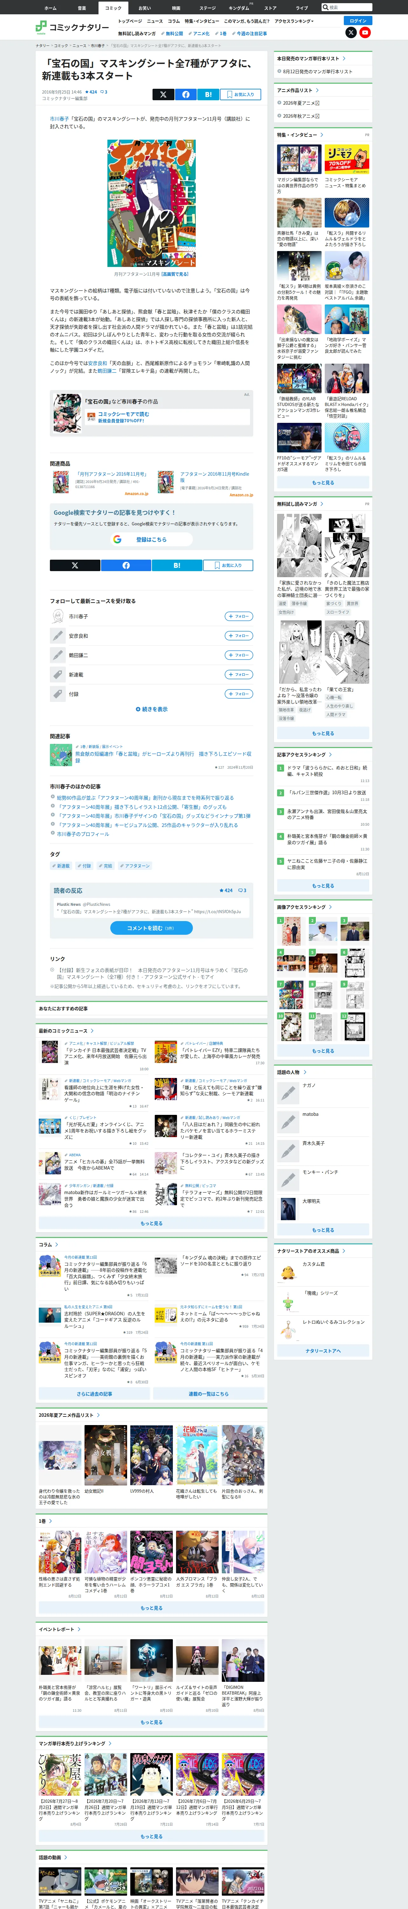Open 8月12日発売のマンガ単行本リスト link
Screen dimensions: 408x1909
[318, 72]
